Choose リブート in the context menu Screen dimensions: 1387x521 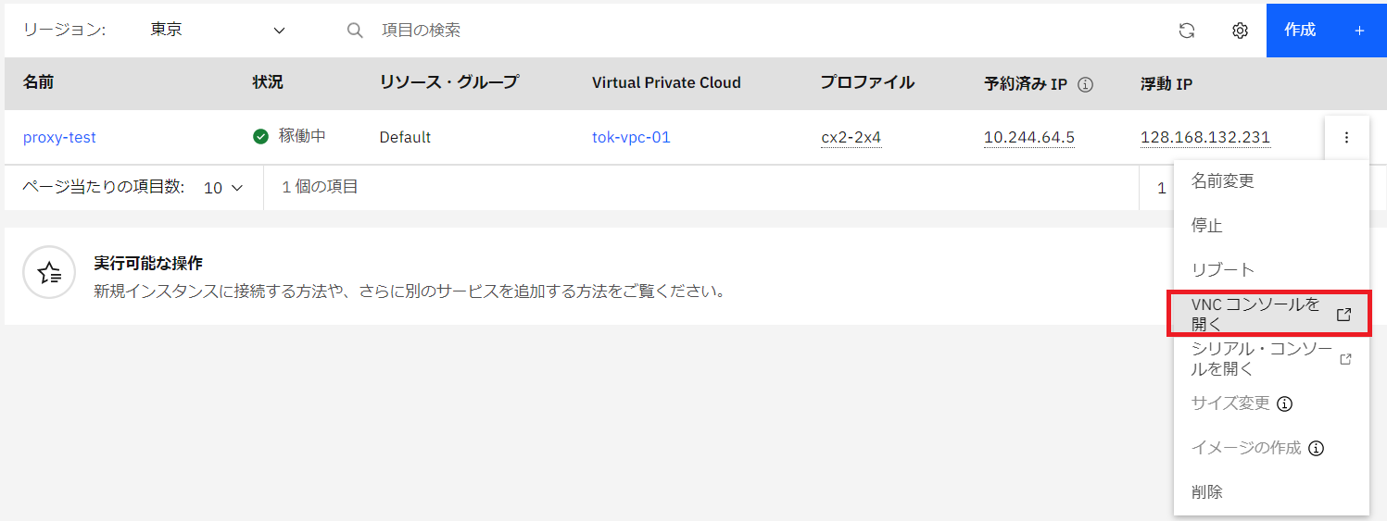(1222, 270)
